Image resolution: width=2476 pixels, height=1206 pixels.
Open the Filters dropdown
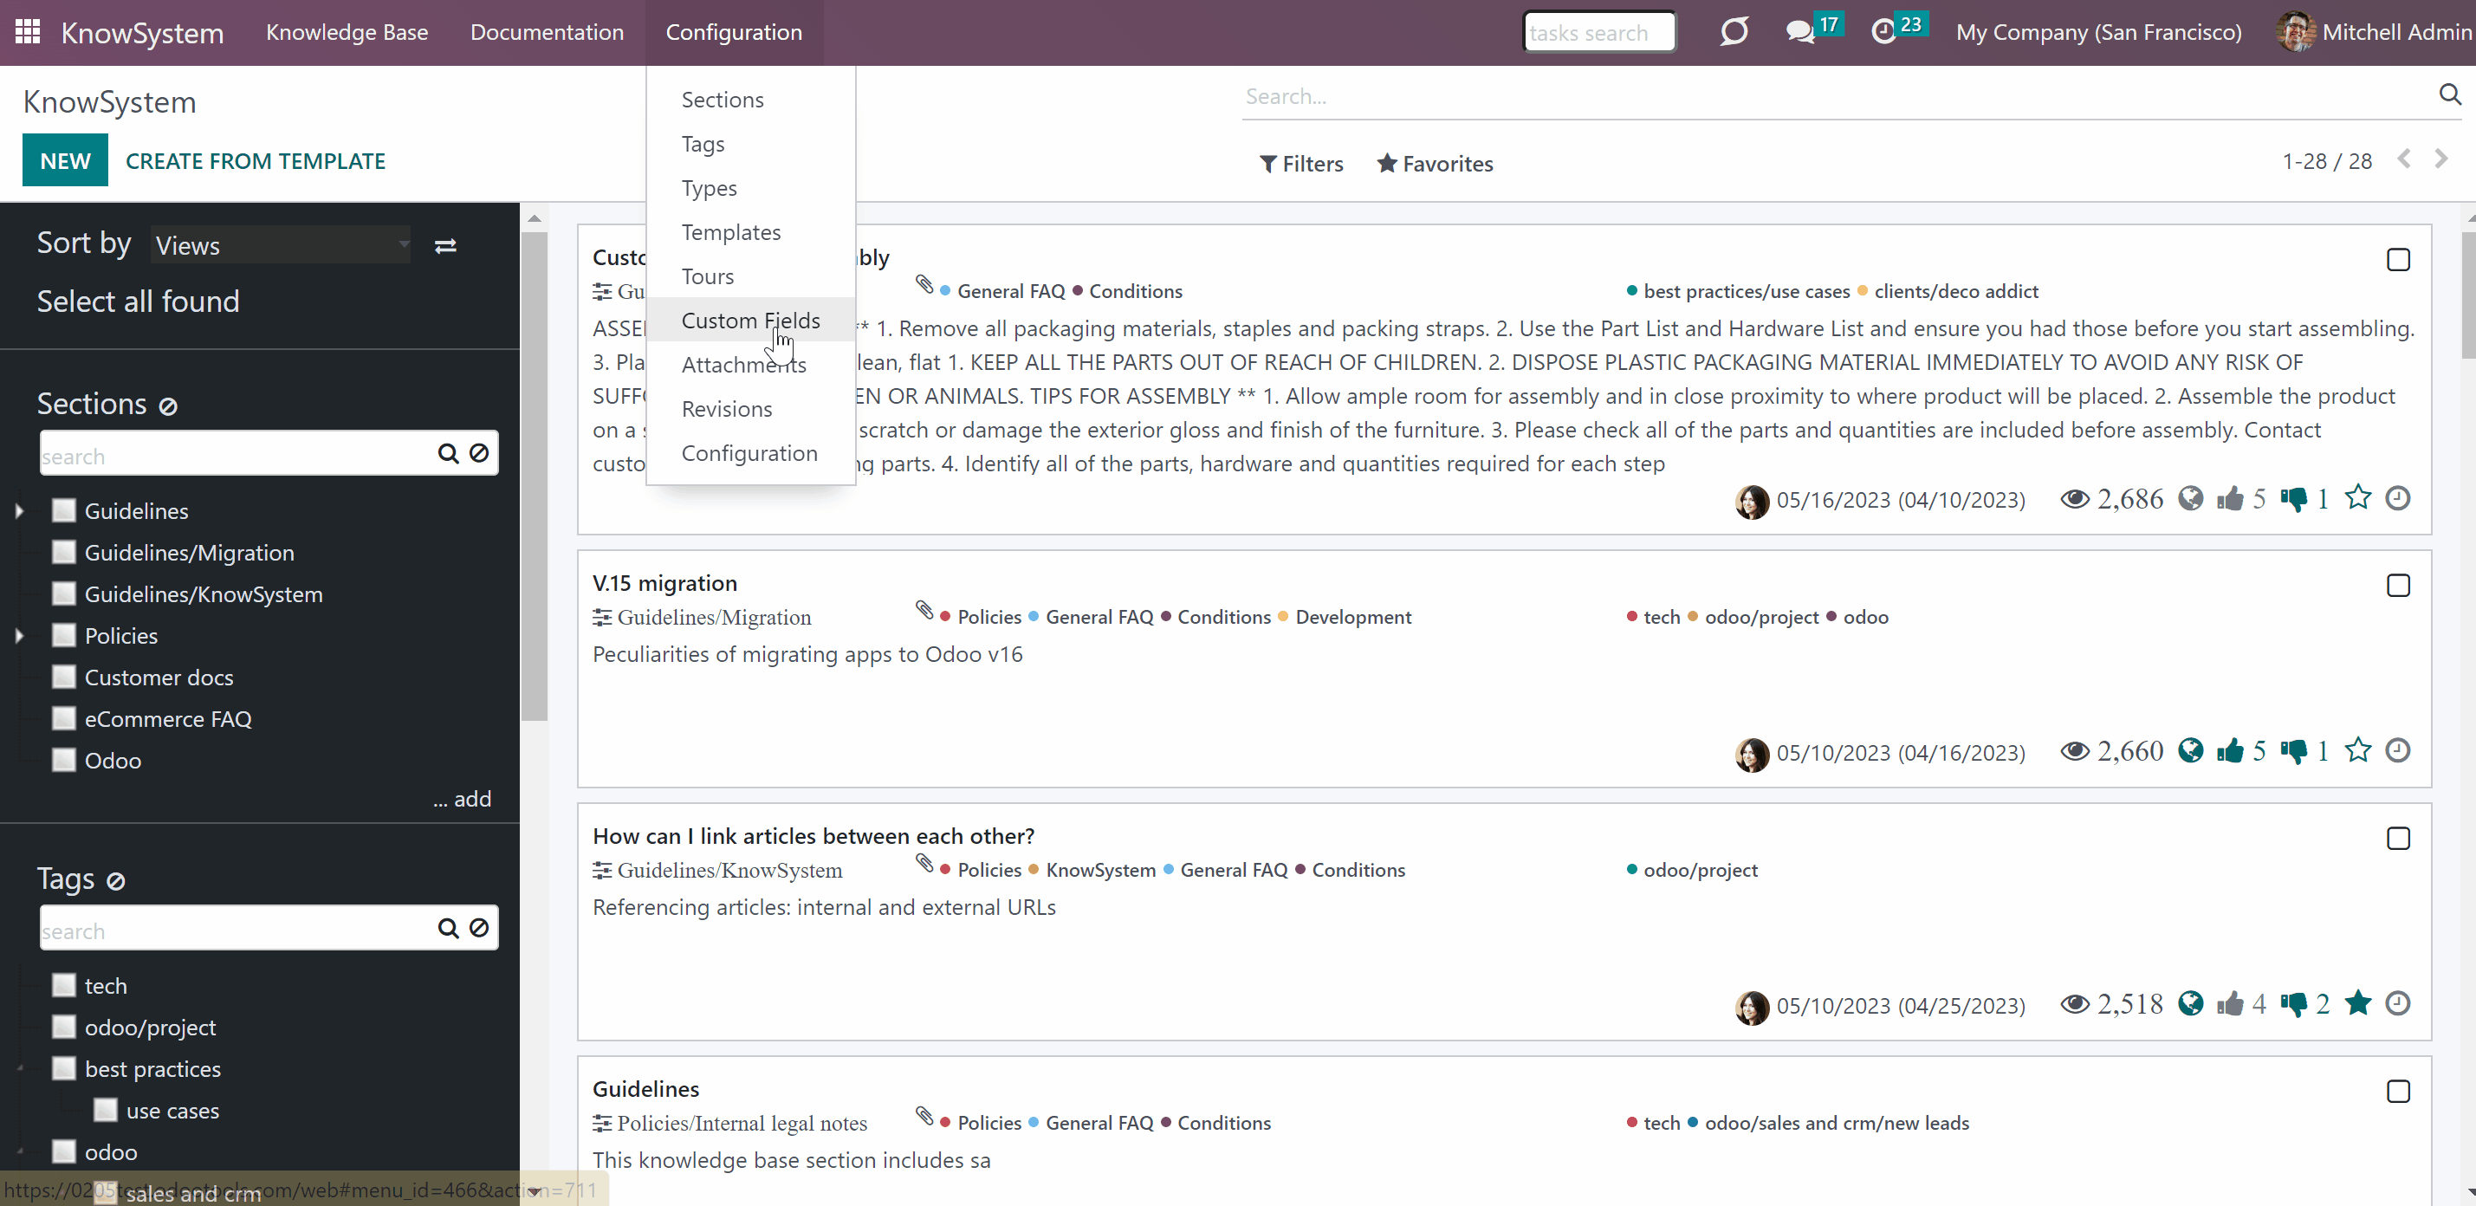[x=1301, y=164]
